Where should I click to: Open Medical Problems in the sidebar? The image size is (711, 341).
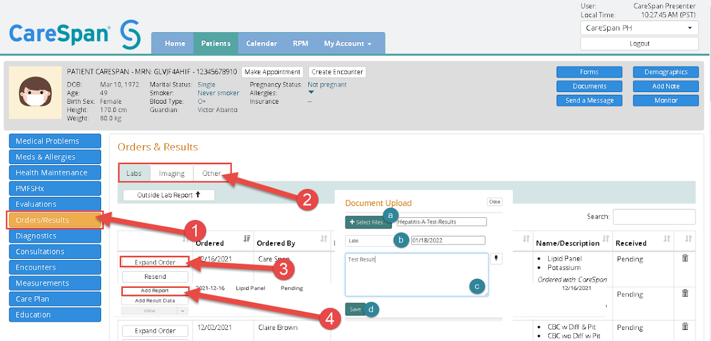click(55, 141)
